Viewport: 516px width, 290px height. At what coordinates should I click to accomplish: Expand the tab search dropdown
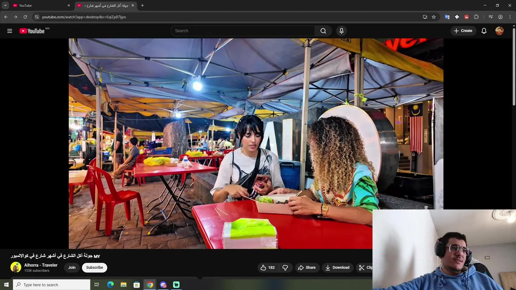tap(5, 5)
